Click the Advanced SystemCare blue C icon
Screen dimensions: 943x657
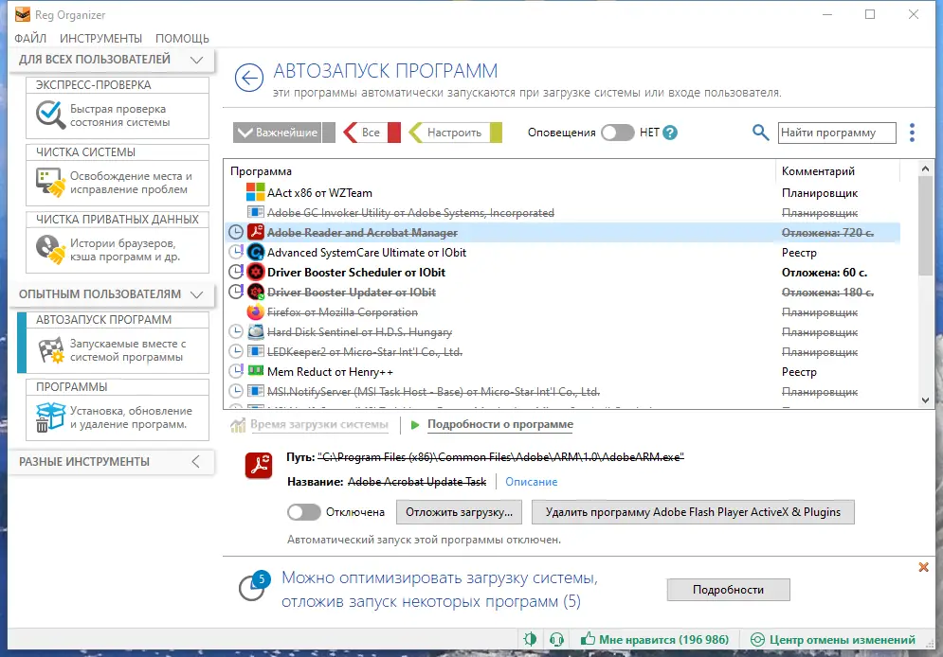pos(256,252)
